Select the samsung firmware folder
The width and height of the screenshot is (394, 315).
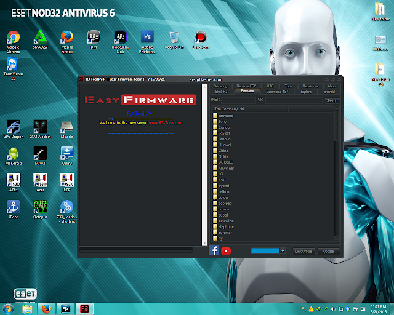pos(223,116)
